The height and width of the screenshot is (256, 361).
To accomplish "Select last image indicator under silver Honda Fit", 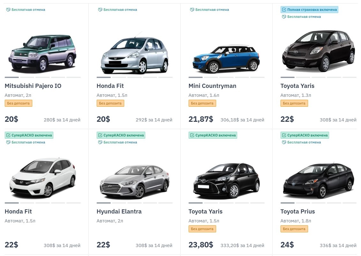I will (x=165, y=77).
